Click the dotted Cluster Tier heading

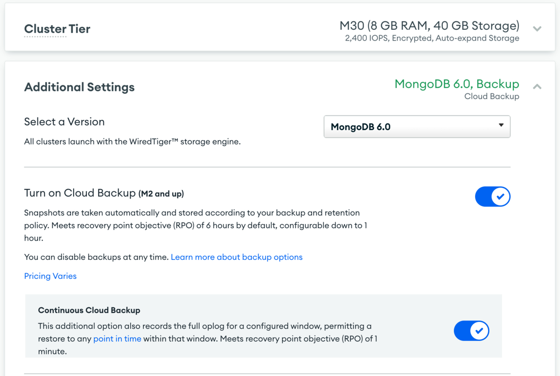[57, 28]
